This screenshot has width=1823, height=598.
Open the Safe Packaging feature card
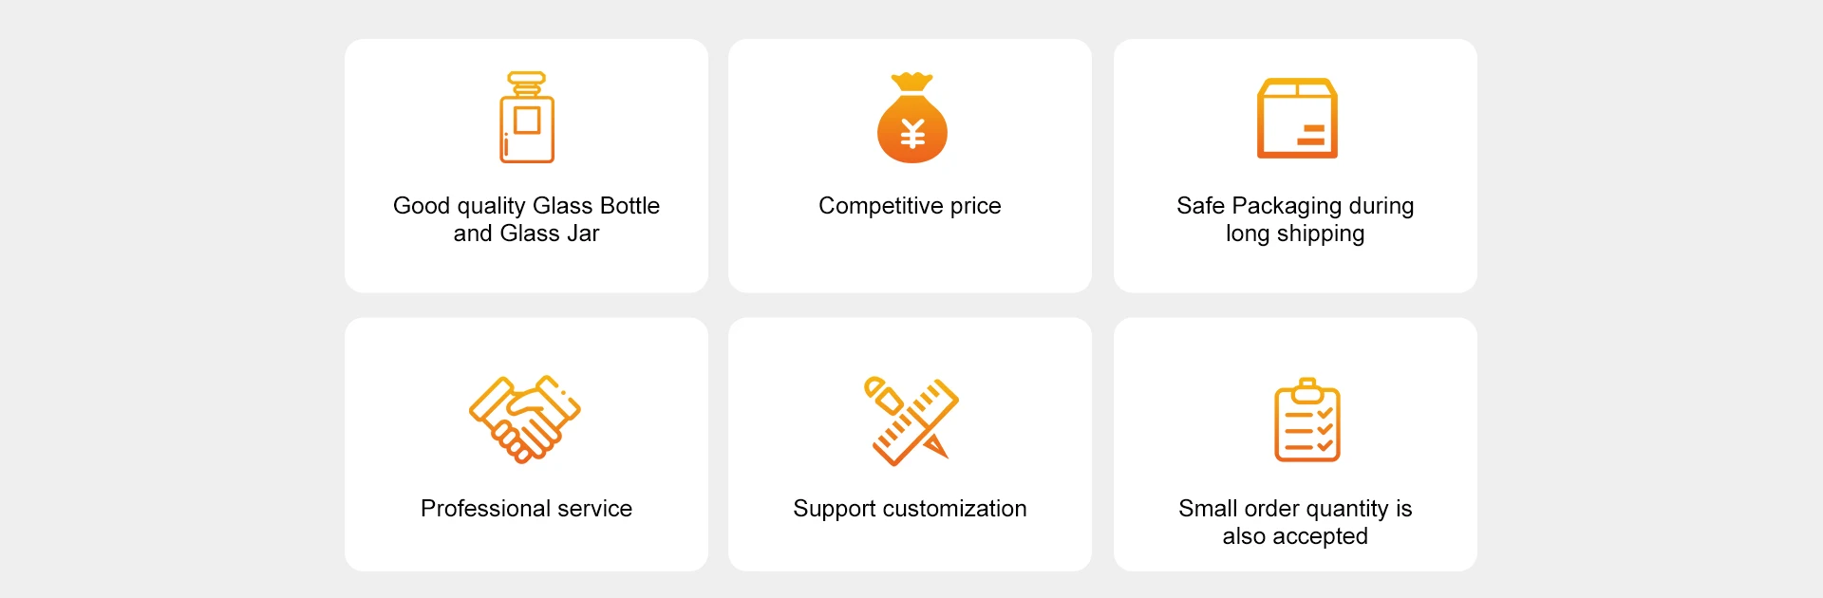[1295, 165]
